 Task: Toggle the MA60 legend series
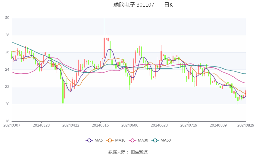click(161, 140)
